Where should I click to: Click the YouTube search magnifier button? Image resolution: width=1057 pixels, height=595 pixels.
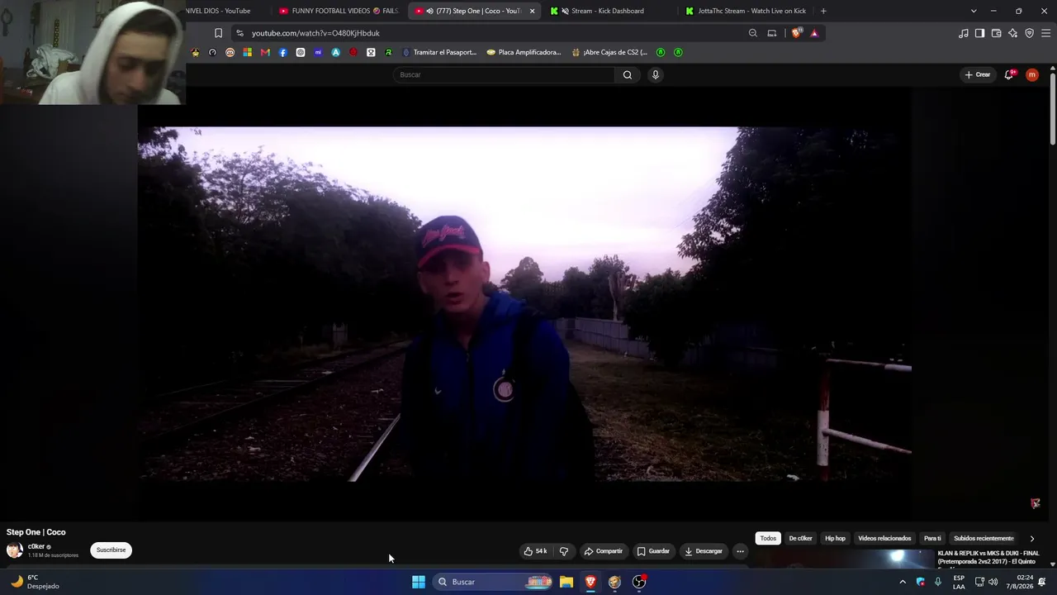[628, 74]
